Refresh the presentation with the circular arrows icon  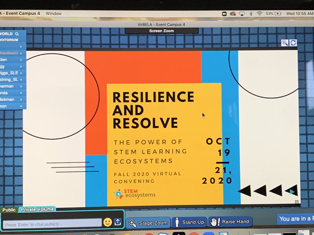(293, 43)
